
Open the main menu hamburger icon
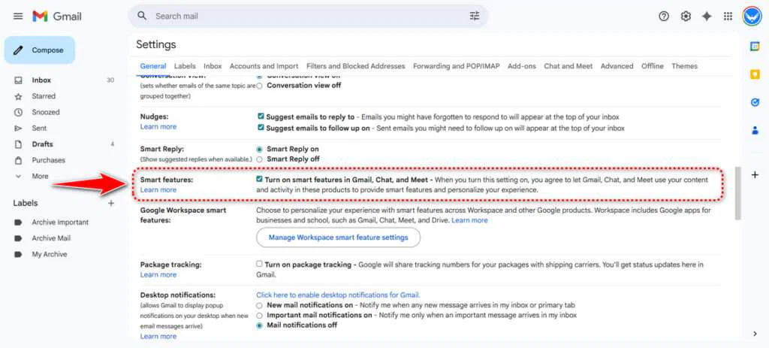coord(18,17)
